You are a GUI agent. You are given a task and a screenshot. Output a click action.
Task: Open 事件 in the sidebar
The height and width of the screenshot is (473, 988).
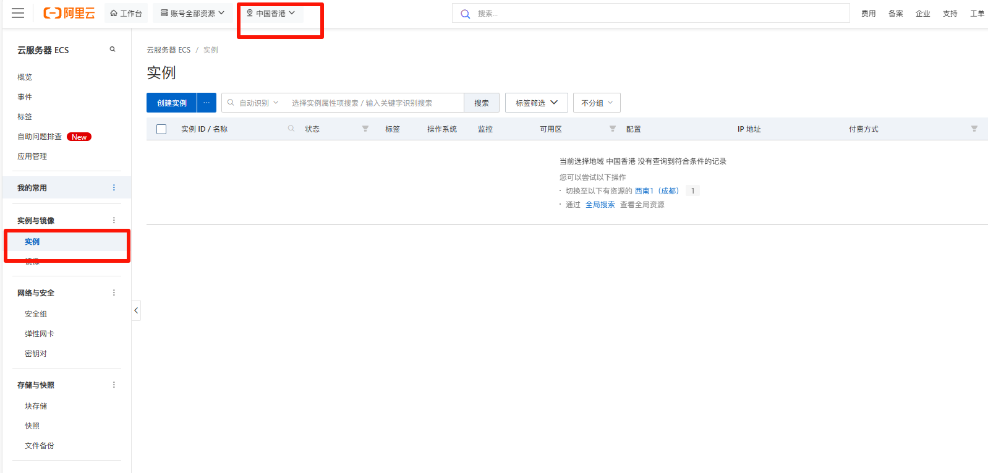point(25,97)
